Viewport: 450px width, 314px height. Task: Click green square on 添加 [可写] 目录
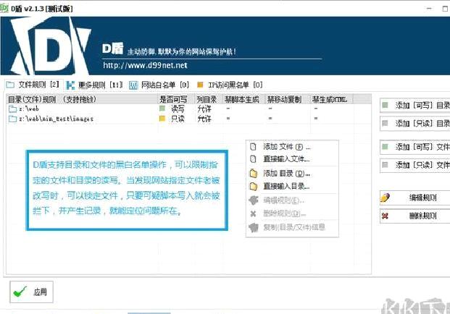pyautogui.click(x=385, y=105)
